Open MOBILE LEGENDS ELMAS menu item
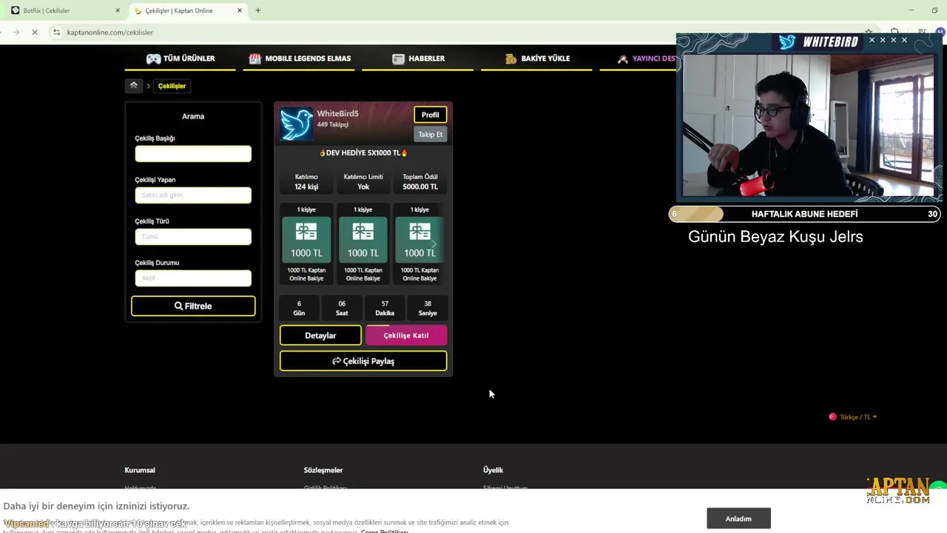Screen dimensions: 947x533 click(299, 58)
